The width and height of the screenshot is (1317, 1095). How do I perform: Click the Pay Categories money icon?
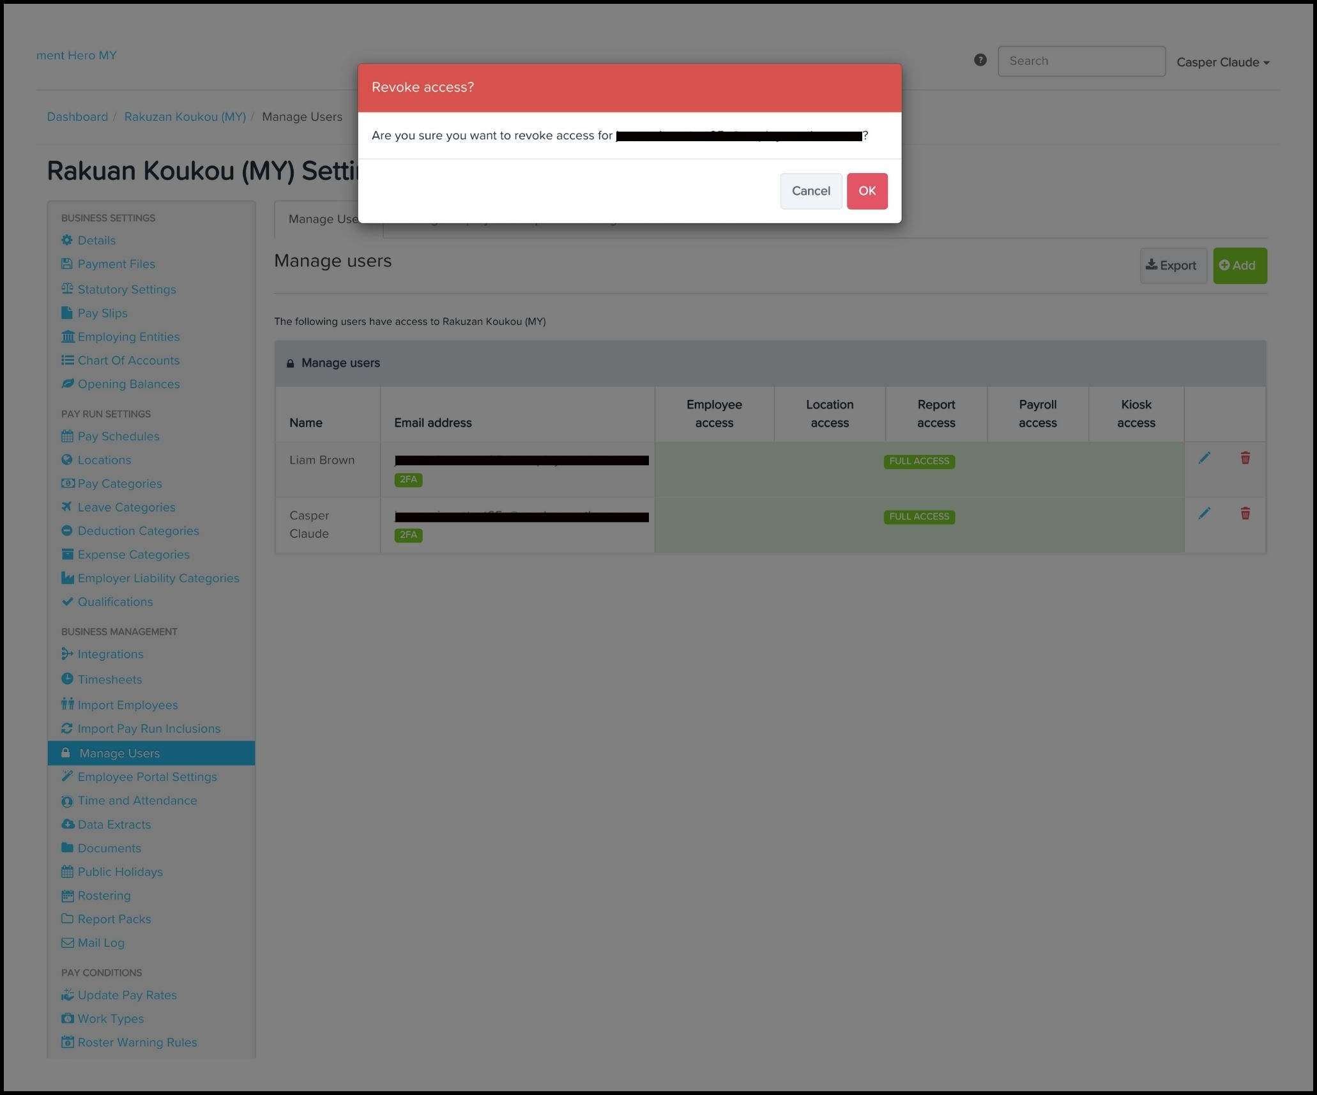pyautogui.click(x=68, y=484)
